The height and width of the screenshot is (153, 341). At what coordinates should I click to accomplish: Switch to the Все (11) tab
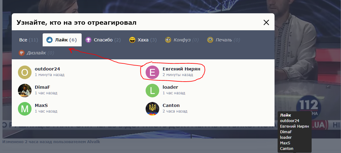coord(28,40)
